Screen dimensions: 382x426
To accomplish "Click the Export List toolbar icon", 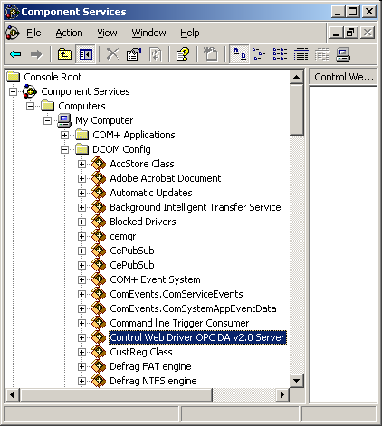I will point(210,54).
